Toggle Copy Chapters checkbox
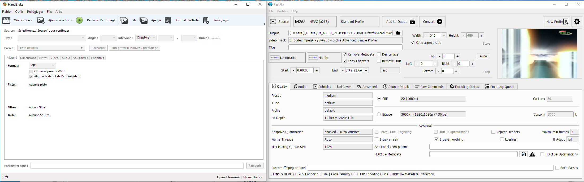Image resolution: width=584 pixels, height=182 pixels. pyautogui.click(x=345, y=61)
